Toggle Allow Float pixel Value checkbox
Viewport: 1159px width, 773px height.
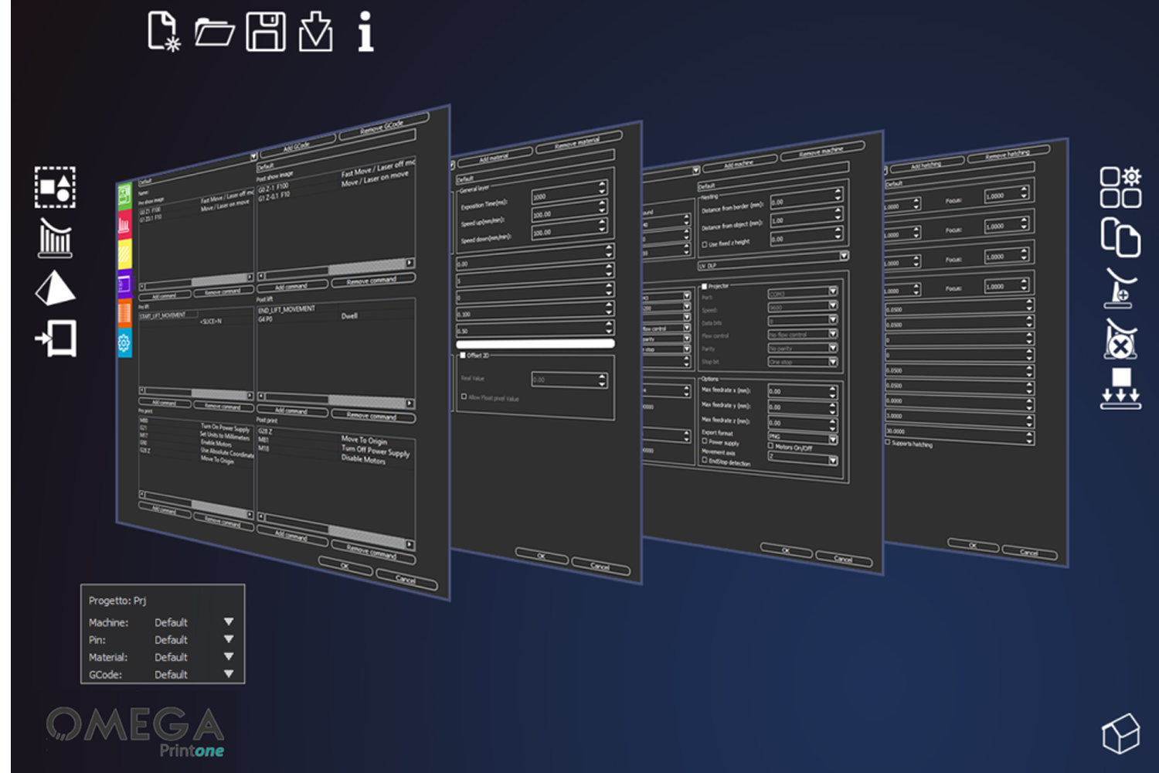(464, 397)
